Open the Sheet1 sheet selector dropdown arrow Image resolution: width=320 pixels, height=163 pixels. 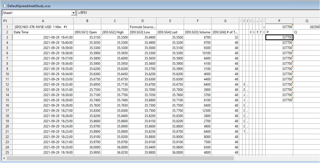click(x=73, y=13)
